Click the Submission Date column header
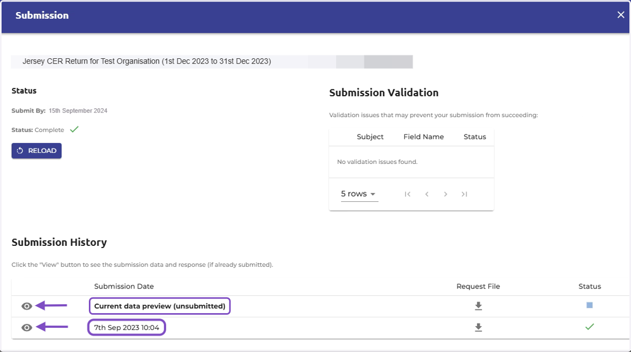Screen dimensions: 631x352 (x=124, y=286)
